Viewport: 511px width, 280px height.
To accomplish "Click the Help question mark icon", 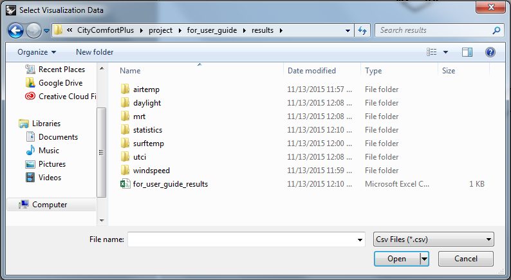I will coord(490,52).
